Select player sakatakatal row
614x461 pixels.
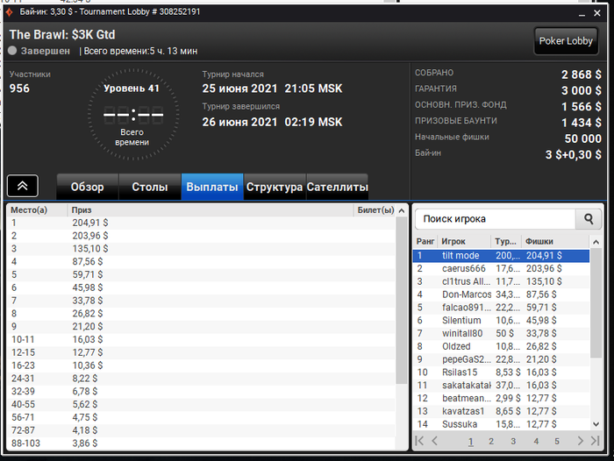[501, 385]
